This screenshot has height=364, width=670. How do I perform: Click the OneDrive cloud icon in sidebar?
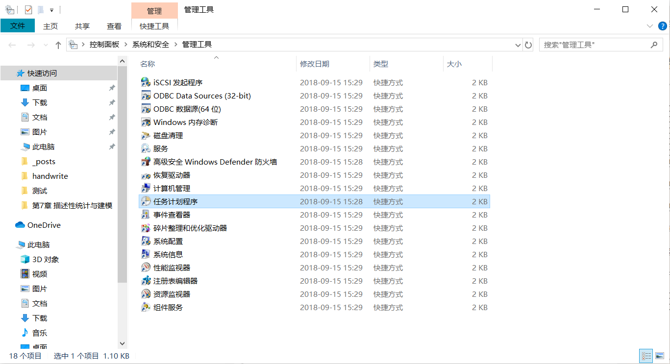point(20,225)
